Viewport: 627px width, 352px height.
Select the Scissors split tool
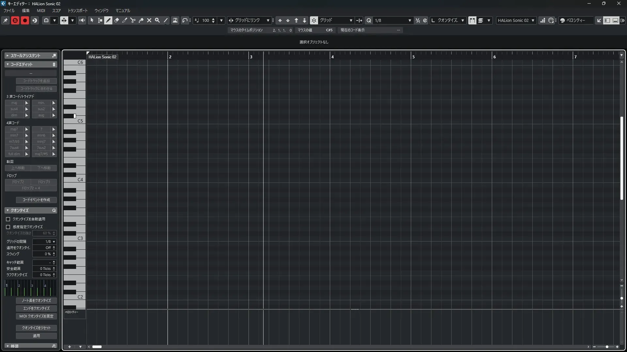point(133,20)
